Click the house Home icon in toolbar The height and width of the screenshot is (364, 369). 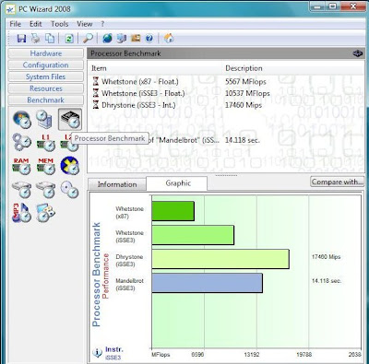click(x=169, y=39)
